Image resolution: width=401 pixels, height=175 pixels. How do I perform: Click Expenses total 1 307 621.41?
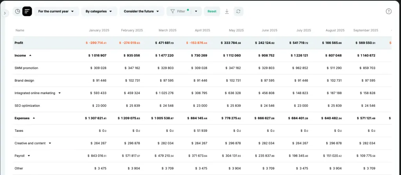pos(96,118)
